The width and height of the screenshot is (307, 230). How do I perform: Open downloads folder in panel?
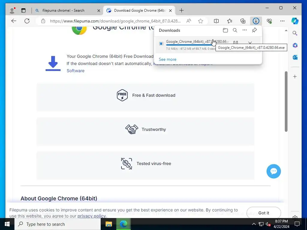coord(225,30)
